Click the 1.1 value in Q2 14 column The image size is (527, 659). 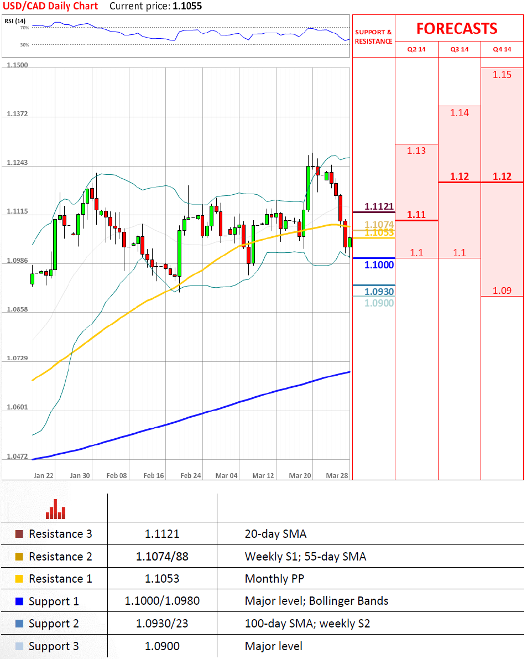(416, 252)
